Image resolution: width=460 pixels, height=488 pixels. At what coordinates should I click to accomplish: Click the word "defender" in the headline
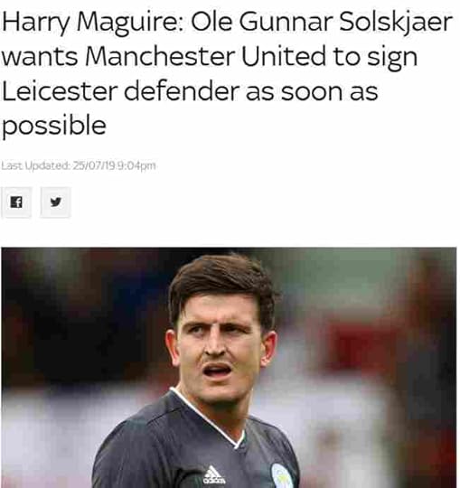point(182,91)
